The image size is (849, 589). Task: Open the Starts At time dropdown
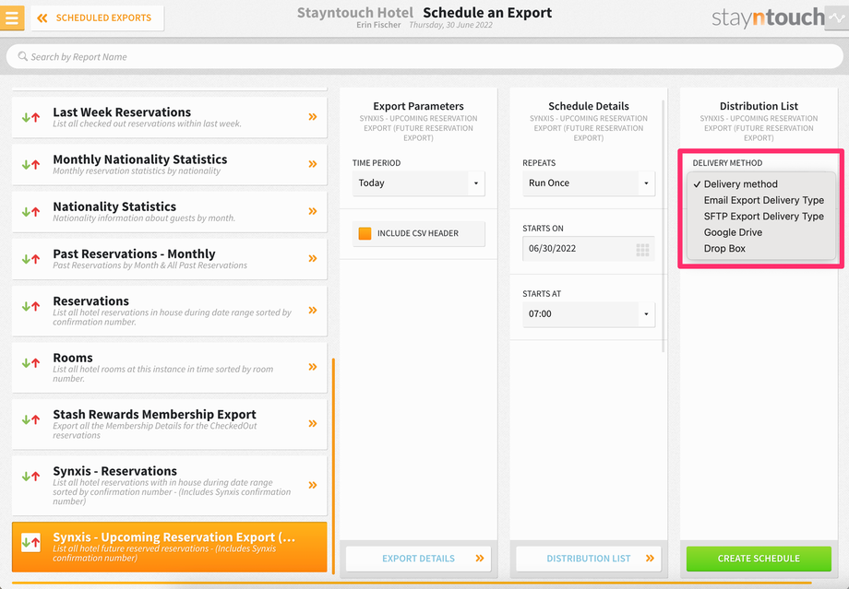[x=589, y=314]
